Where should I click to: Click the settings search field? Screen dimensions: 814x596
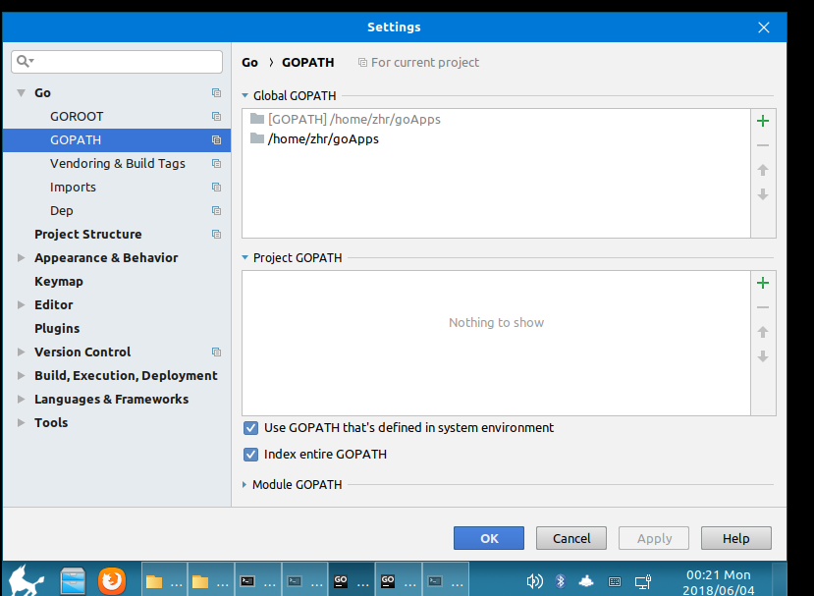(x=117, y=61)
